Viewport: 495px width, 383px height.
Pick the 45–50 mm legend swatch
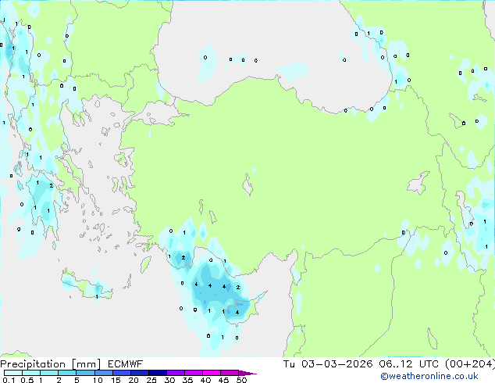[x=230, y=373]
